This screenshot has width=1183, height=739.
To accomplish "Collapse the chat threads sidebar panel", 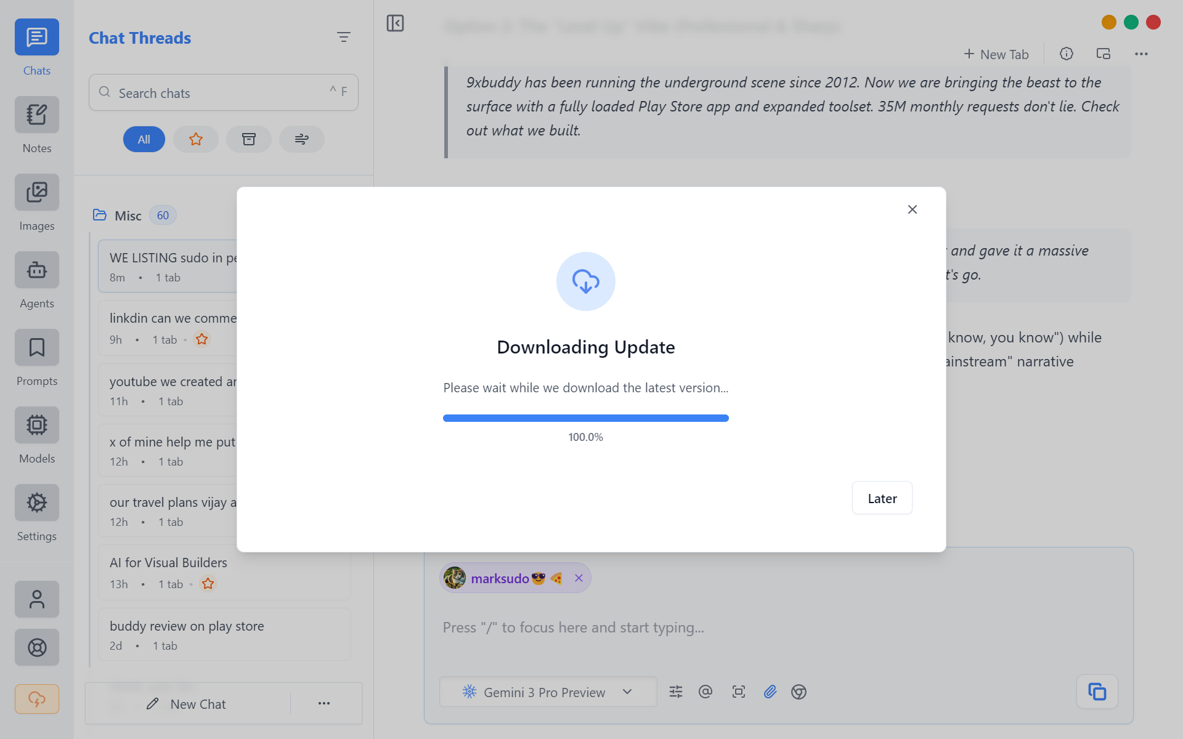I will coord(395,23).
